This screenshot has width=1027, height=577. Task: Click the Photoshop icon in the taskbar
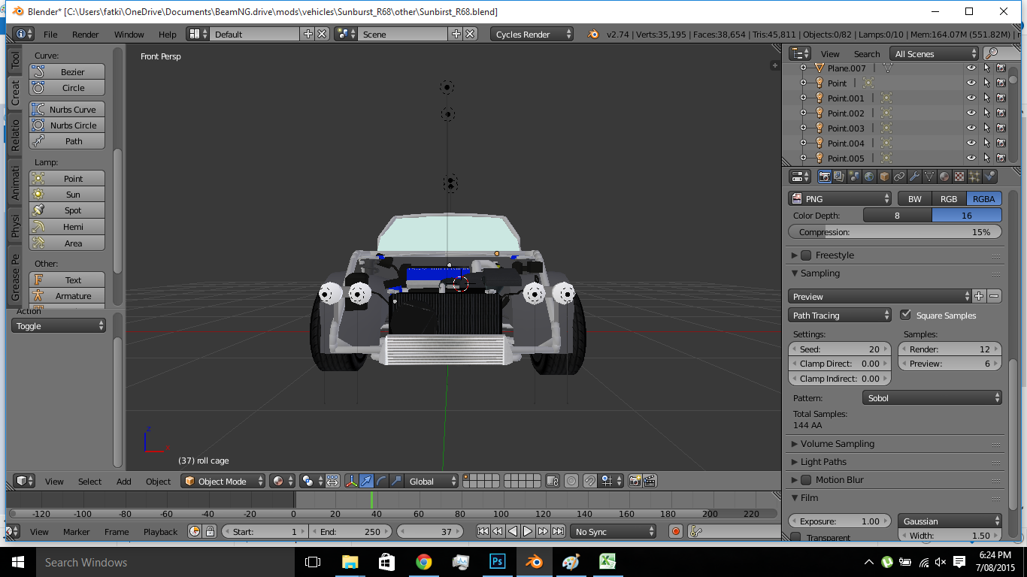[497, 561]
